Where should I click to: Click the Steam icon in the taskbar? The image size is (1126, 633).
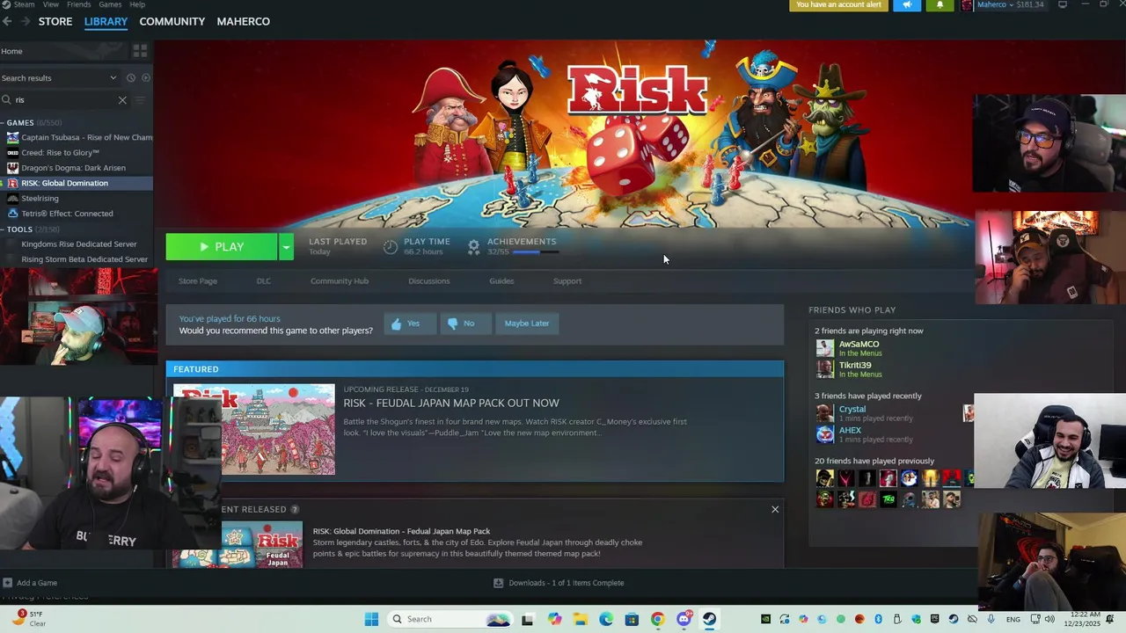point(709,619)
